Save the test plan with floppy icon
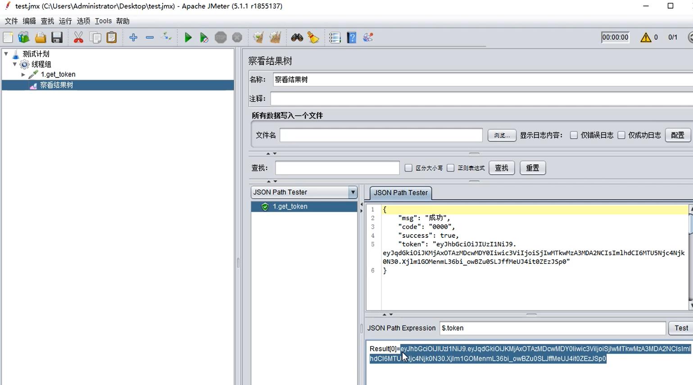 (x=57, y=37)
